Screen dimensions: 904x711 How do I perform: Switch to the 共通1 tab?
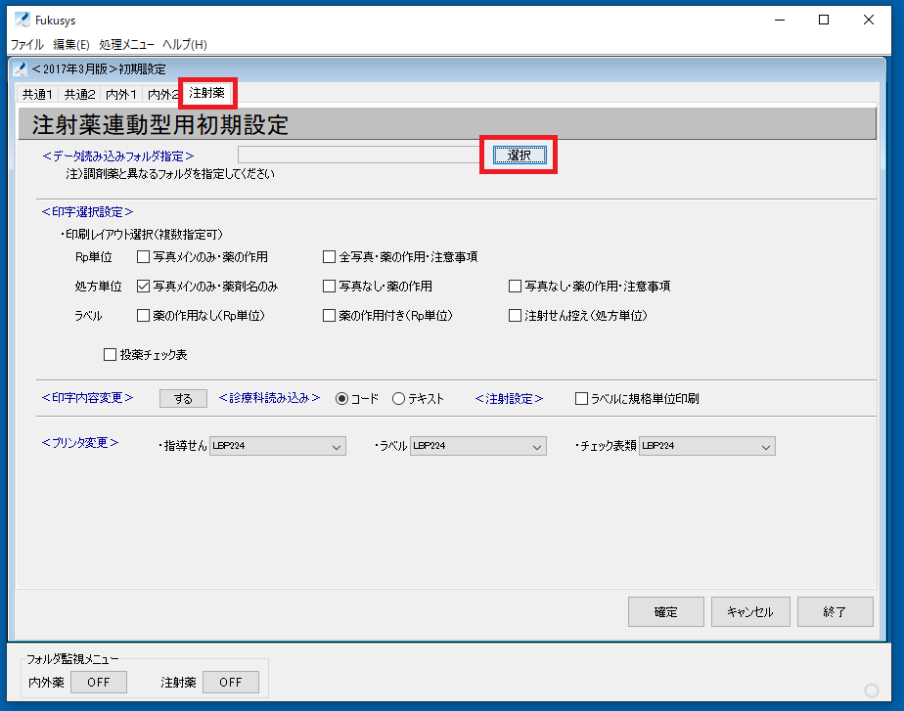(37, 94)
